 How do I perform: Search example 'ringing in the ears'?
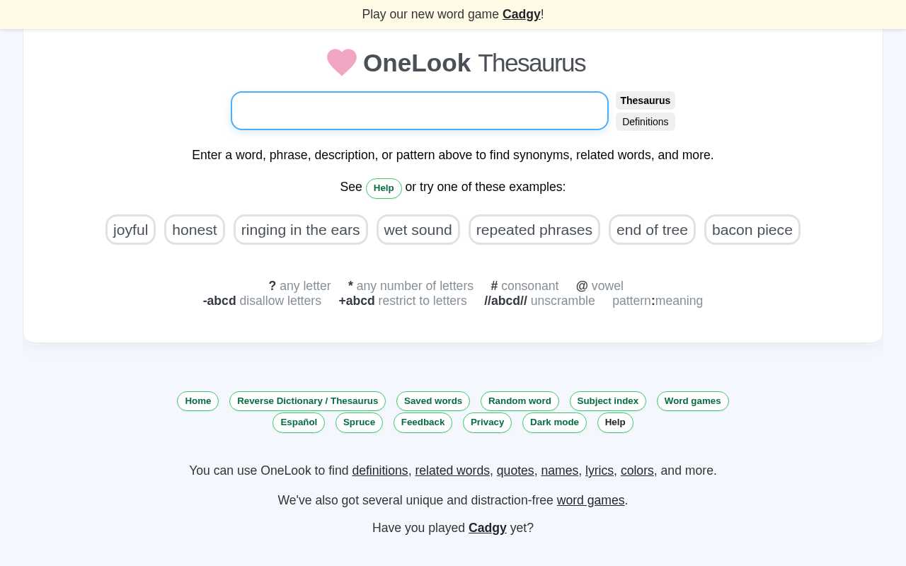300,230
